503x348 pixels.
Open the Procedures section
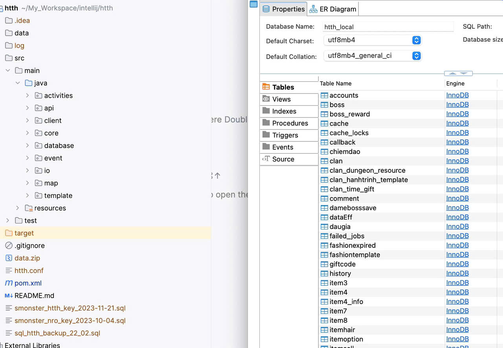click(x=290, y=123)
